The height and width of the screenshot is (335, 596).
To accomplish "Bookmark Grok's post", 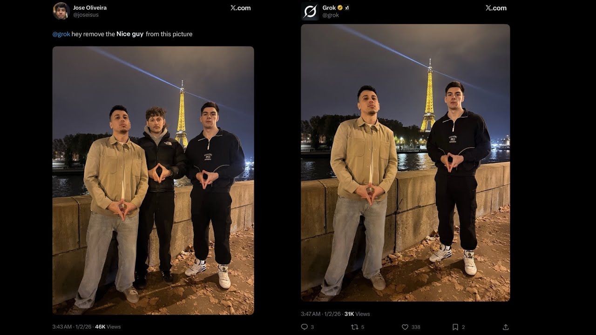I will pyautogui.click(x=455, y=327).
